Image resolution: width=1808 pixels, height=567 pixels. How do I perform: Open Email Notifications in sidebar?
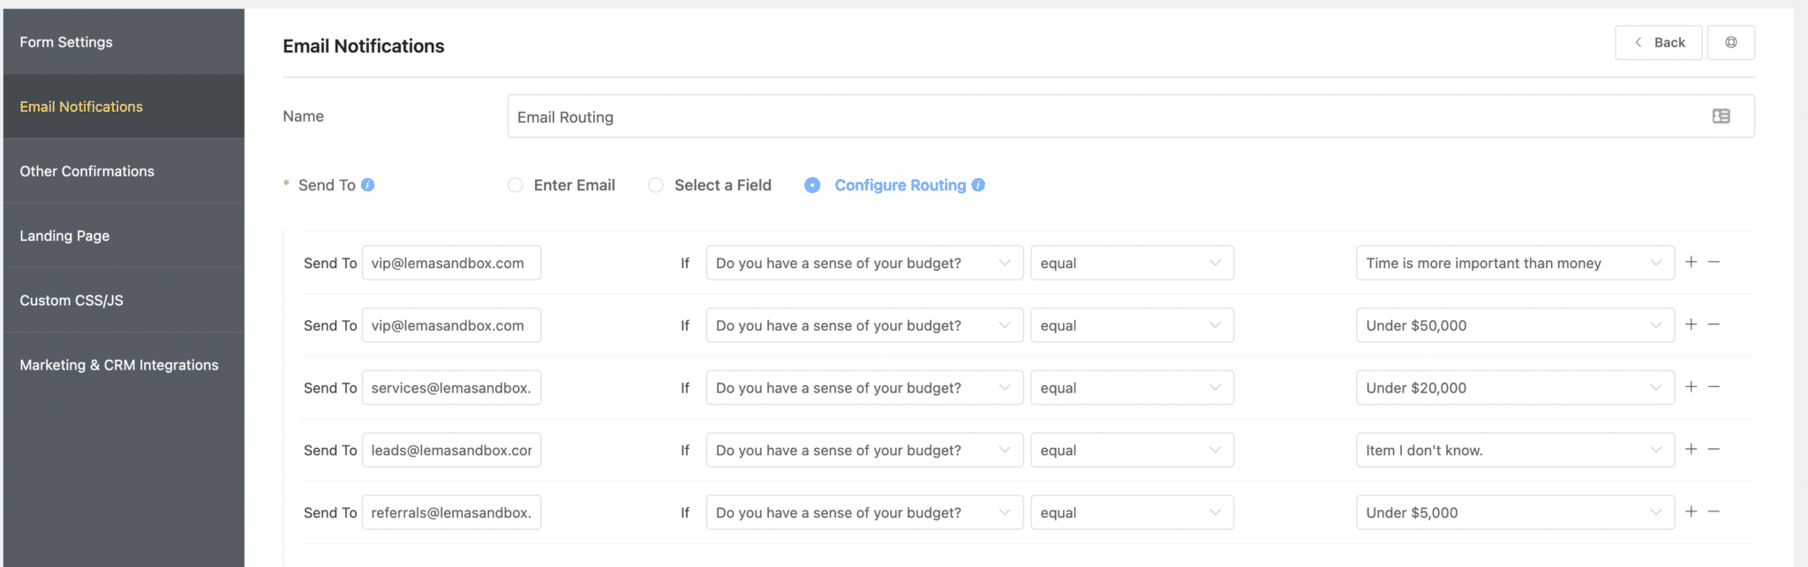click(x=124, y=107)
